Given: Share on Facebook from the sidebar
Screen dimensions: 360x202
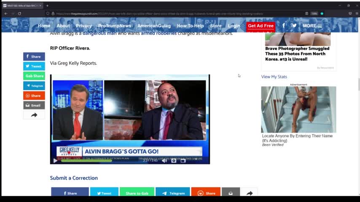Looking at the screenshot, I should (x=34, y=56).
